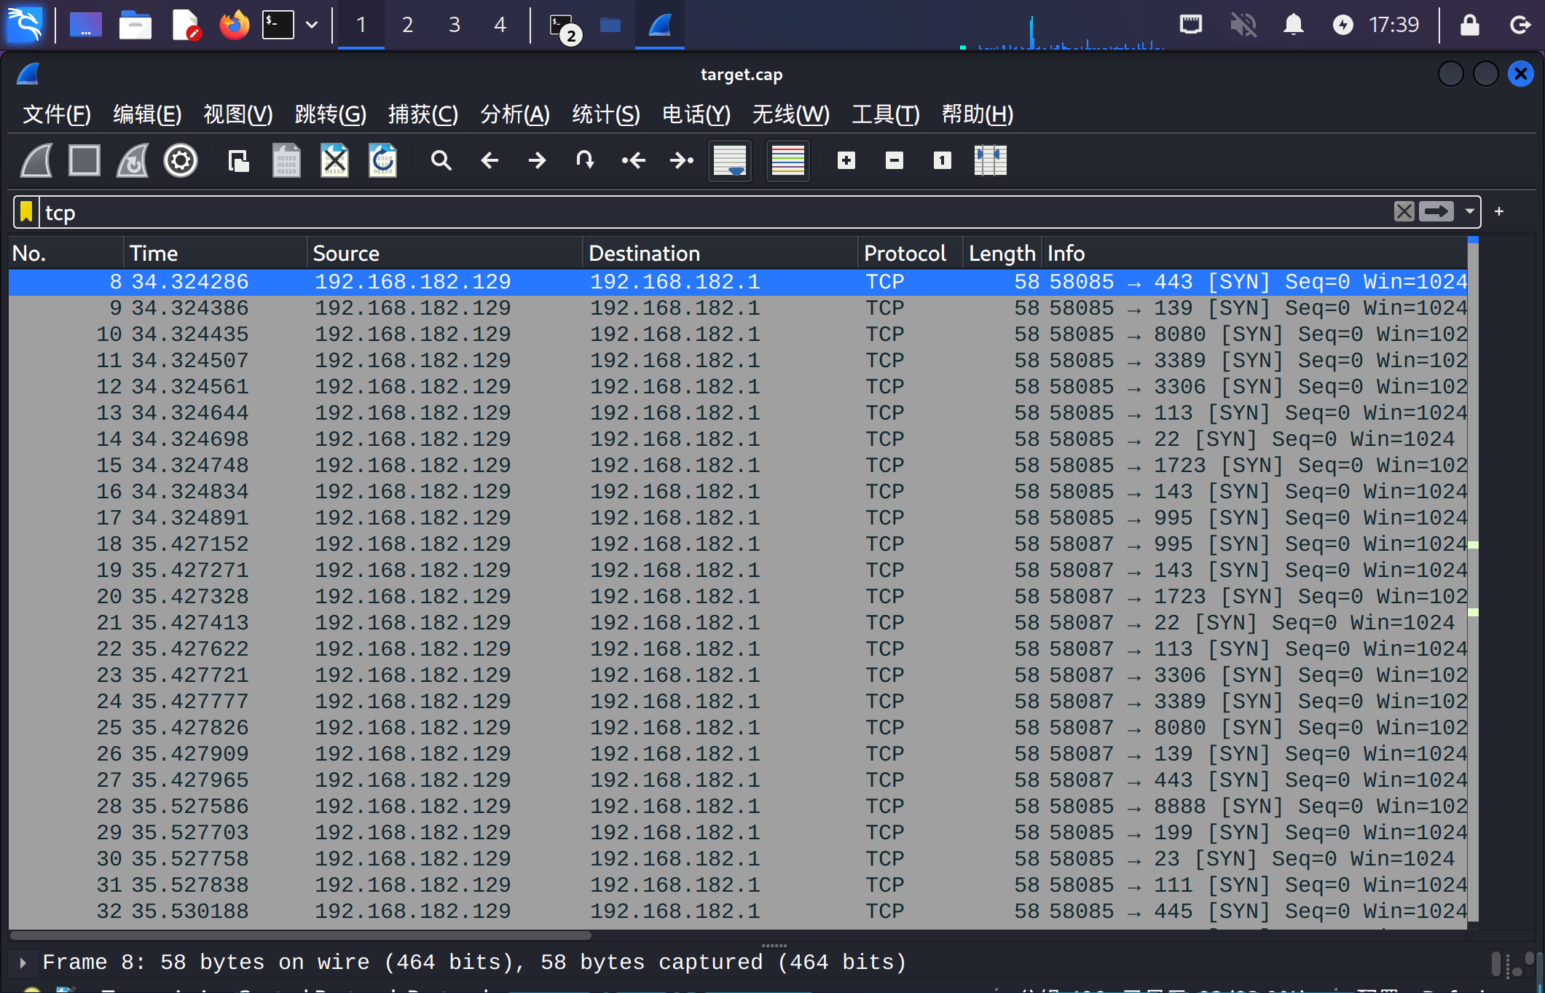The height and width of the screenshot is (993, 1545).
Task: Open the display filter history dropdown
Action: pos(1470,211)
